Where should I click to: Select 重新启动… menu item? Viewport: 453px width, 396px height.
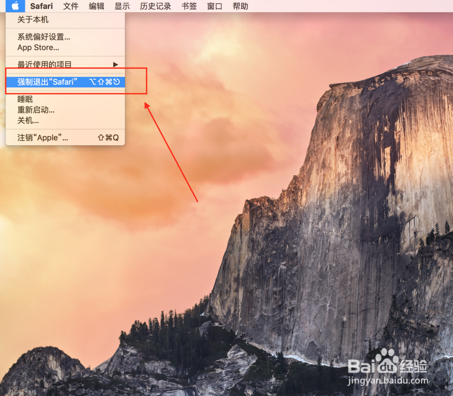pos(65,110)
